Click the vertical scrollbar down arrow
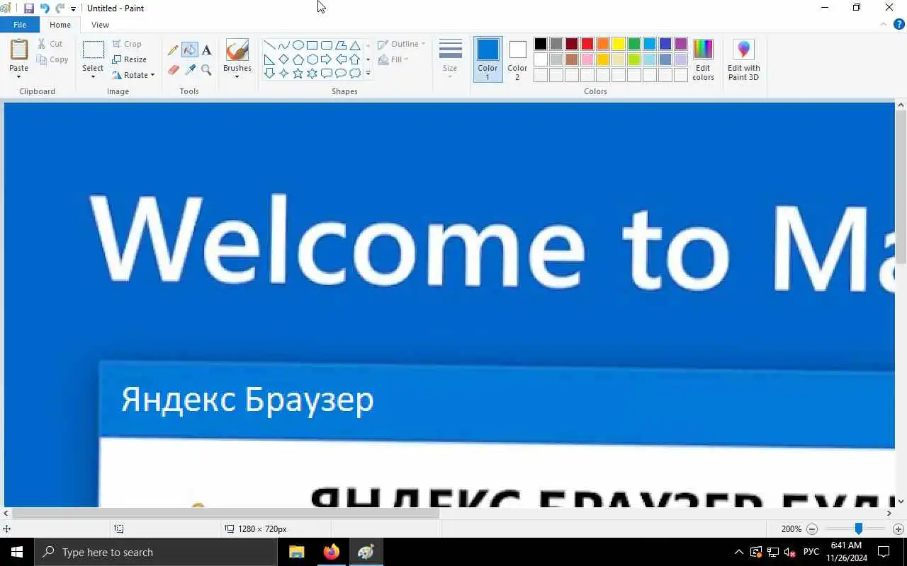This screenshot has height=566, width=907. coord(901,501)
